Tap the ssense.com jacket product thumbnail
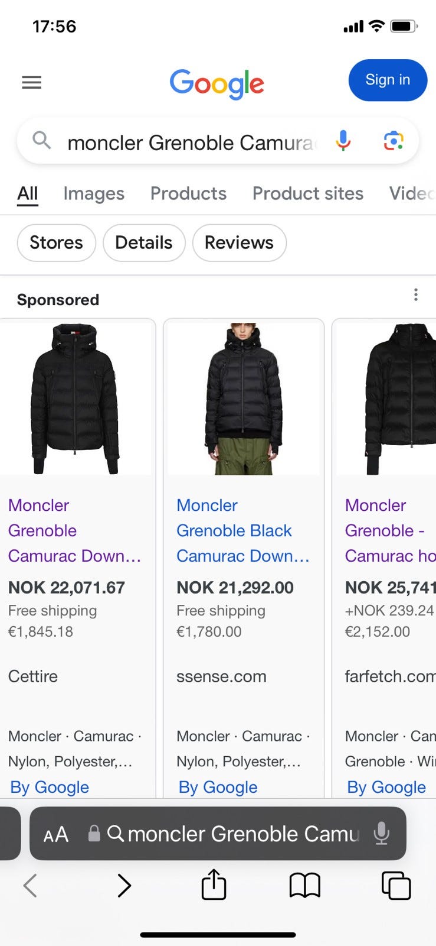The image size is (436, 946). [243, 398]
